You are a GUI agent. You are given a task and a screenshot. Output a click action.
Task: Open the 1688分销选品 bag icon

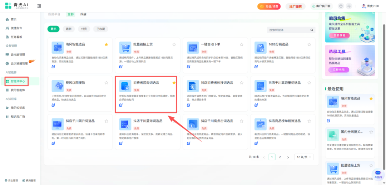point(261,48)
